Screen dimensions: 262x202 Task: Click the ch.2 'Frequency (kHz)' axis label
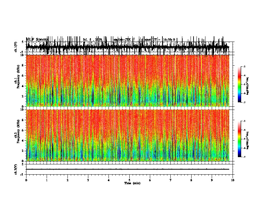click(x=18, y=131)
